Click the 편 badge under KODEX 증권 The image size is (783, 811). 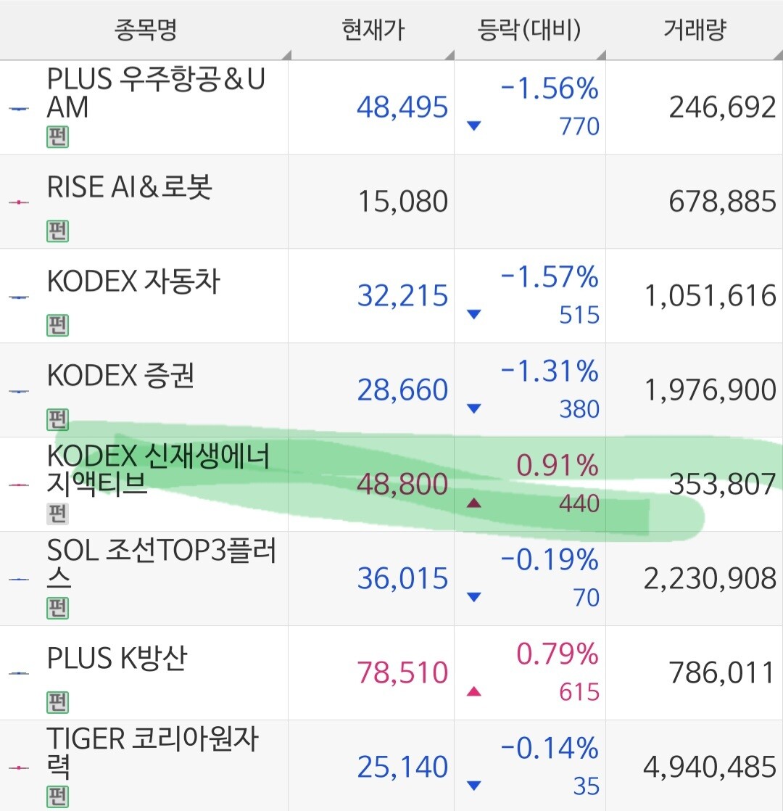pos(57,419)
